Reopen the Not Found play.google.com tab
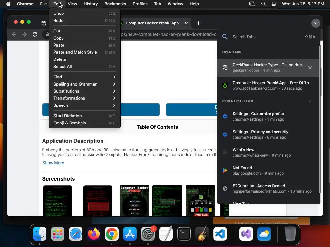 click(268, 170)
